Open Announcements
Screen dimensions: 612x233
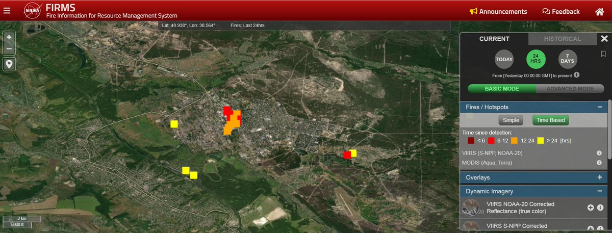tap(498, 11)
